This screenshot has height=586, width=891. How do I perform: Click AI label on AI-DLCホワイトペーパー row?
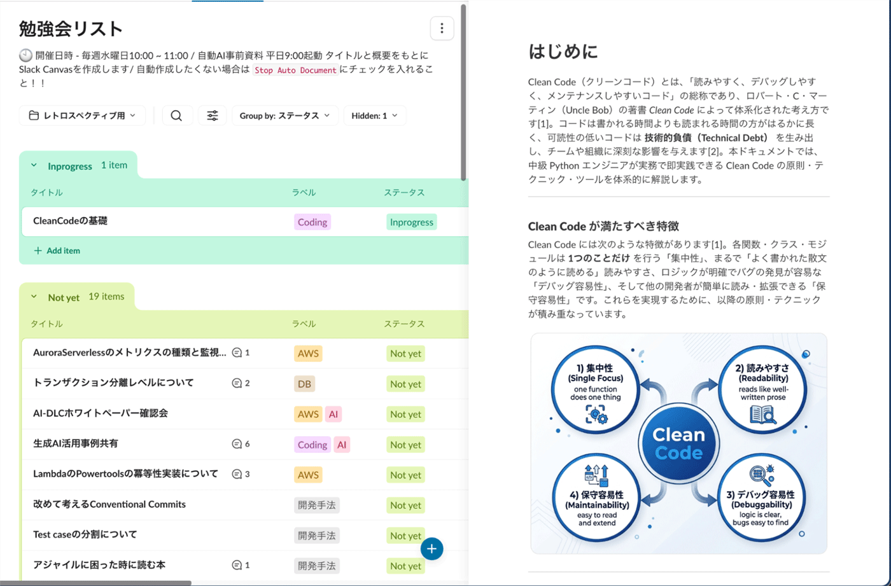(333, 414)
